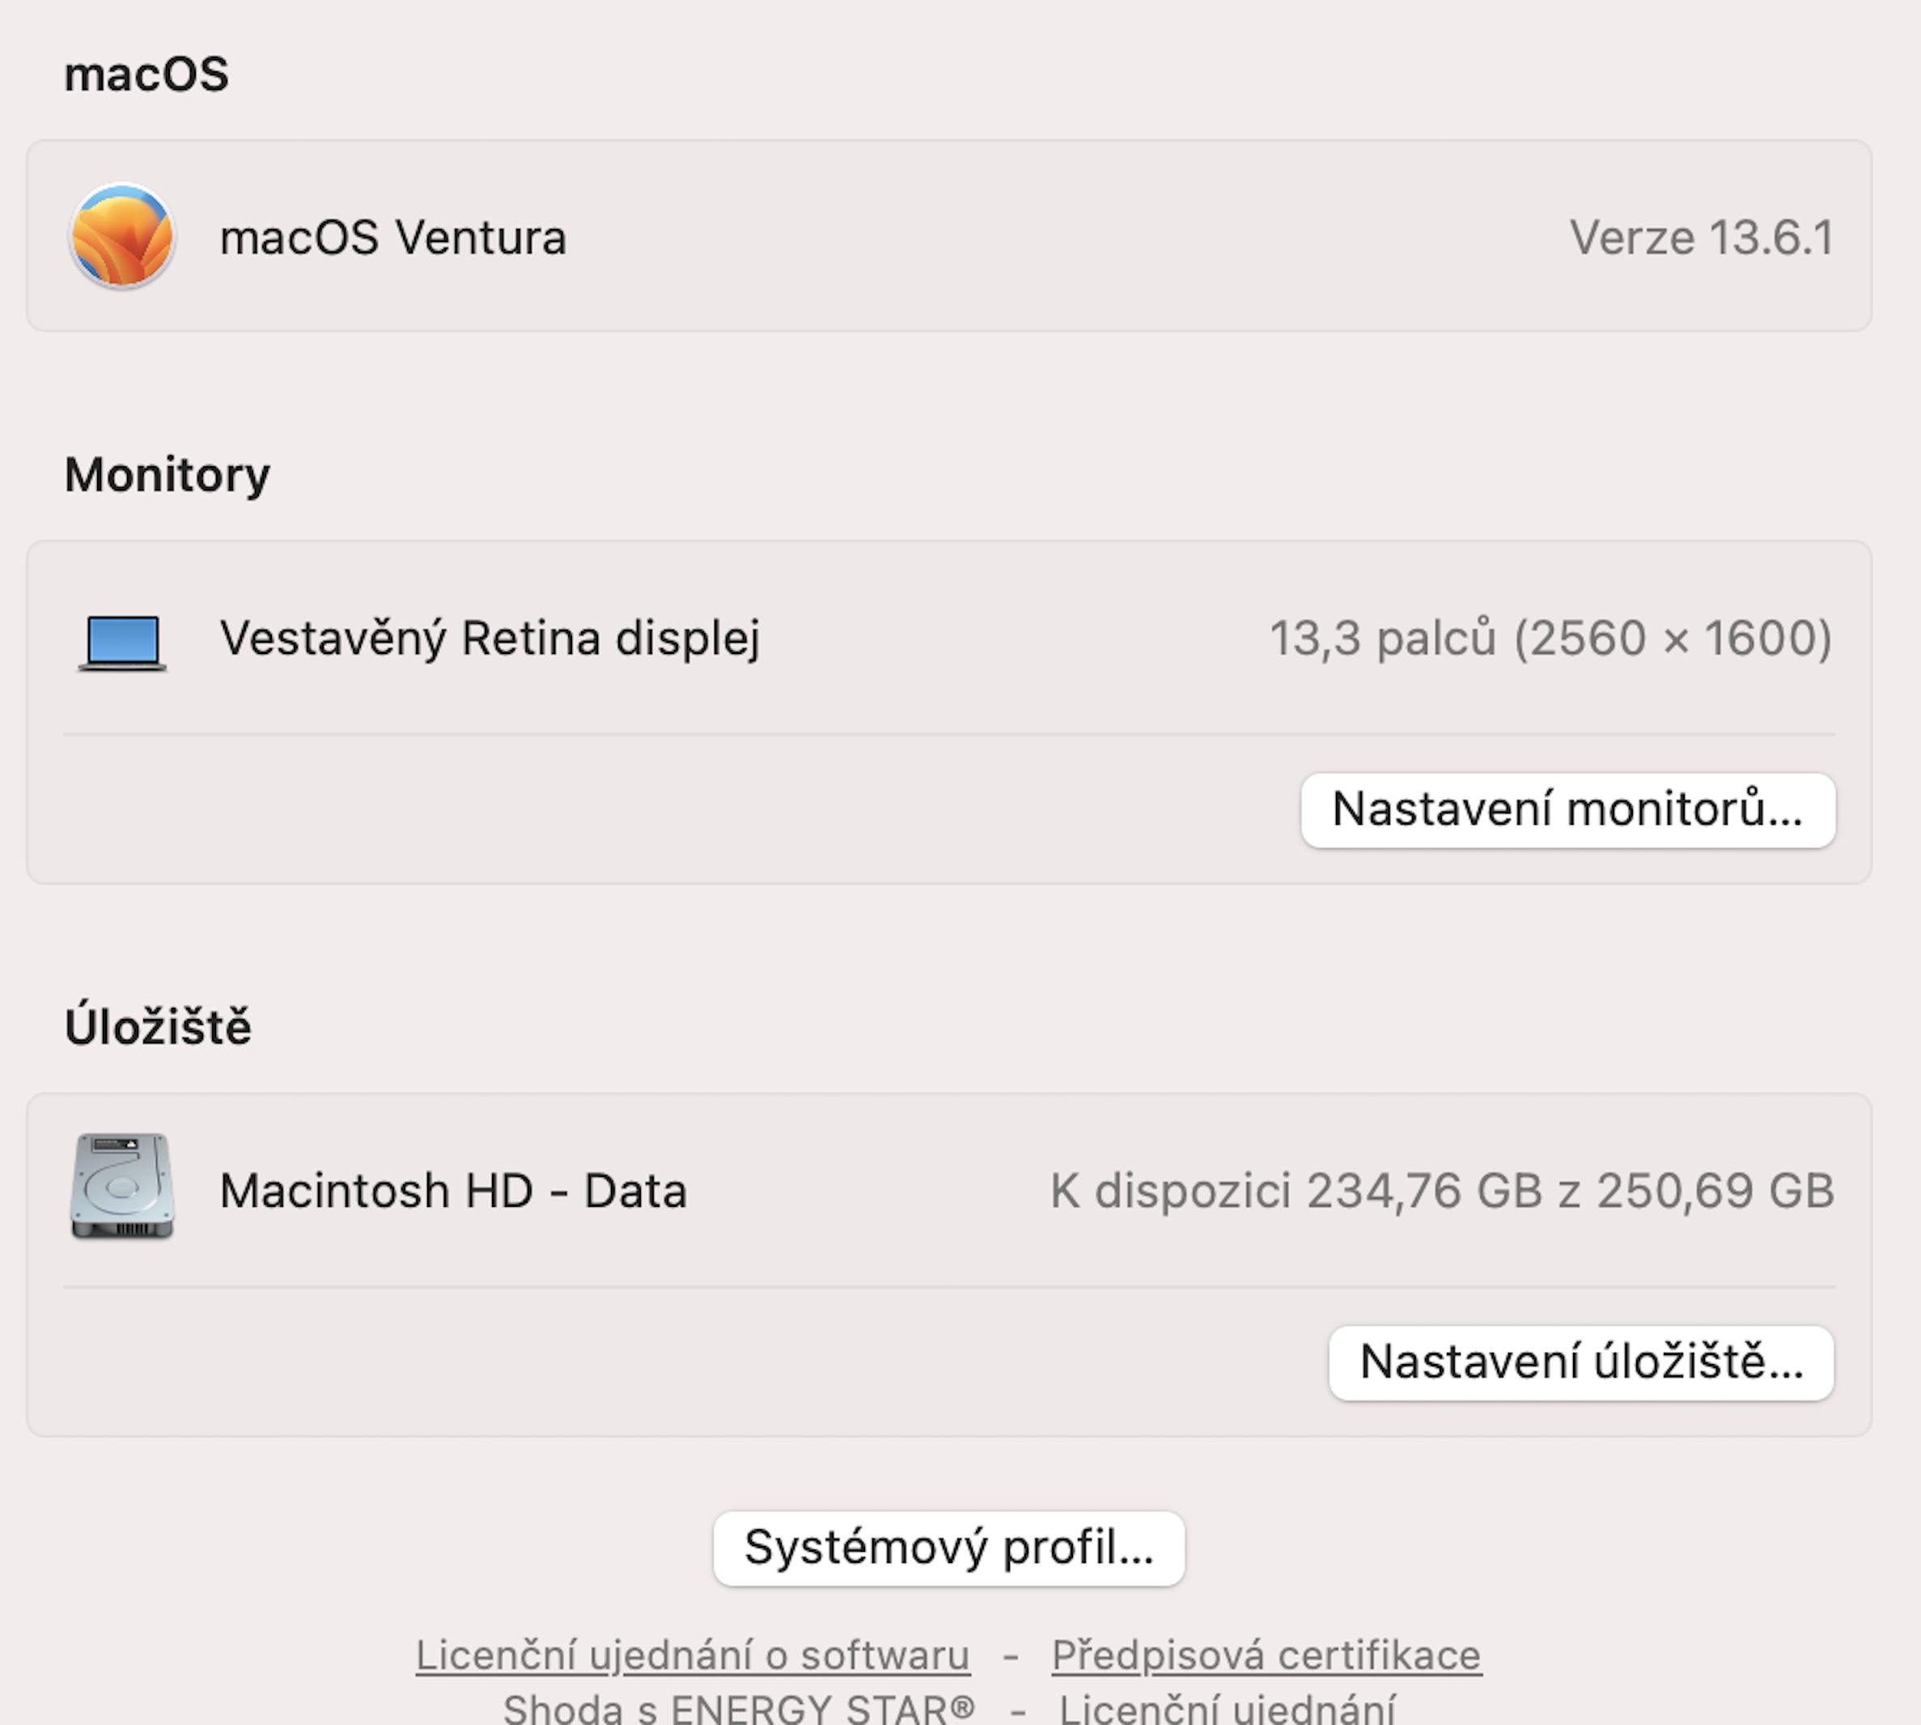Open the Předpisová certifikace link

(x=1266, y=1655)
